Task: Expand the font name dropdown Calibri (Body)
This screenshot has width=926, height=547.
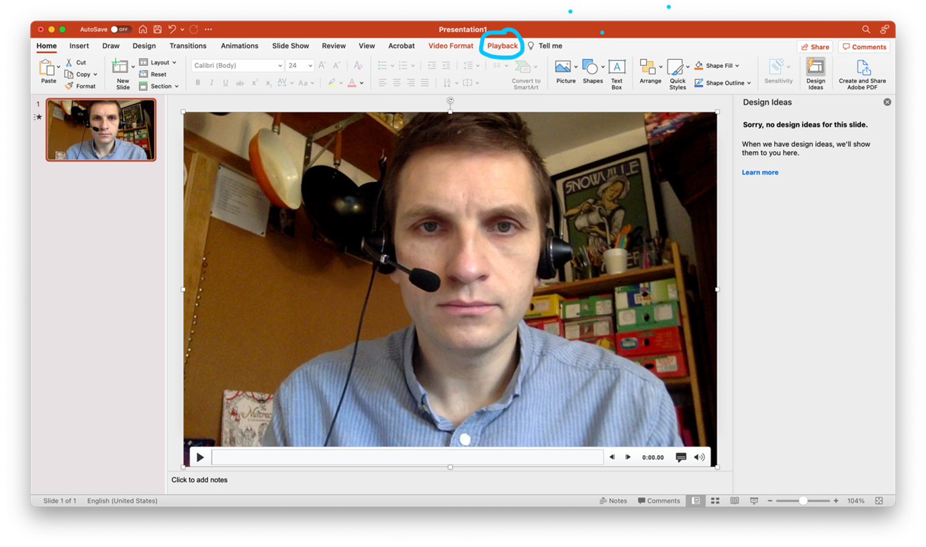Action: [280, 66]
